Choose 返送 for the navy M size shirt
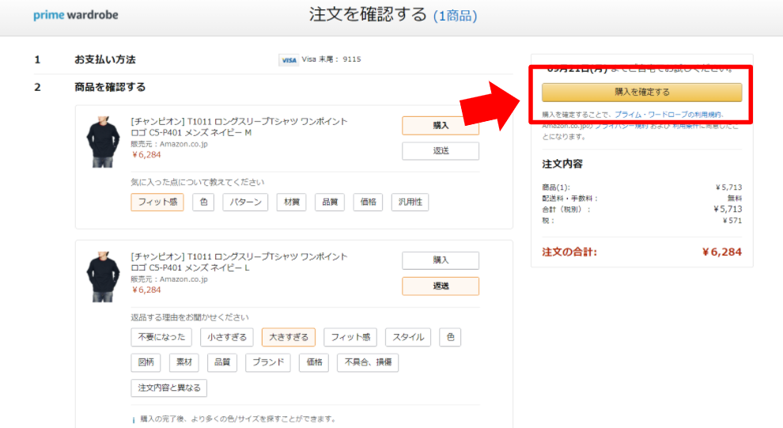This screenshot has height=428, width=783. point(441,151)
